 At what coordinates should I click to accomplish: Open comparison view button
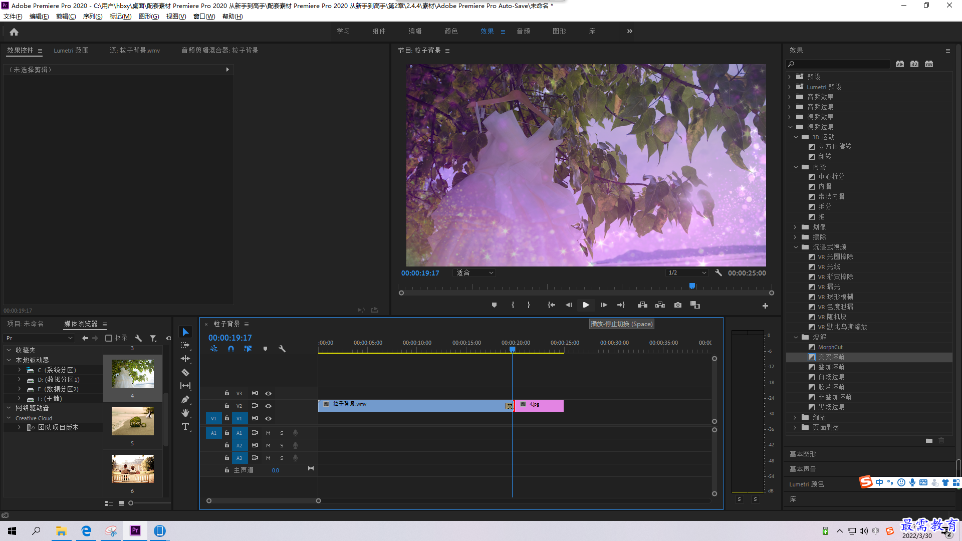[695, 305]
